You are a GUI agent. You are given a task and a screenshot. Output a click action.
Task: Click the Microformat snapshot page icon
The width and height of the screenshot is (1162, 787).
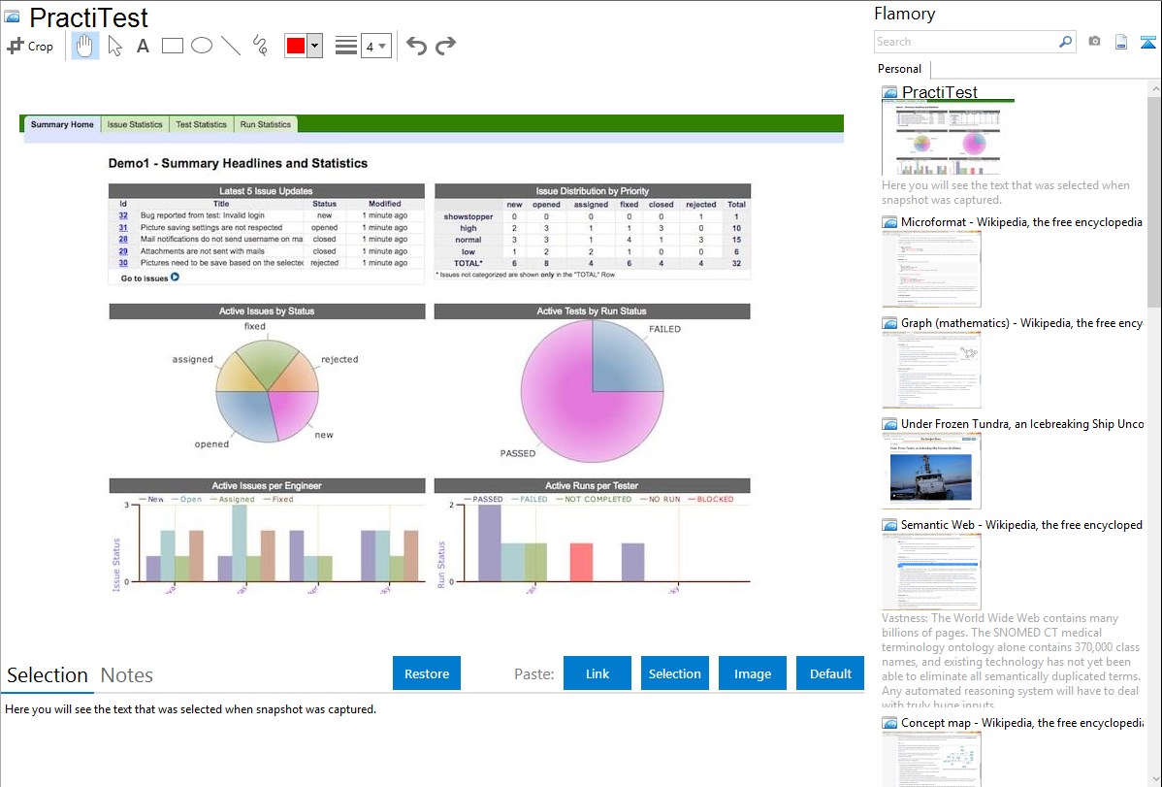pyautogui.click(x=889, y=222)
